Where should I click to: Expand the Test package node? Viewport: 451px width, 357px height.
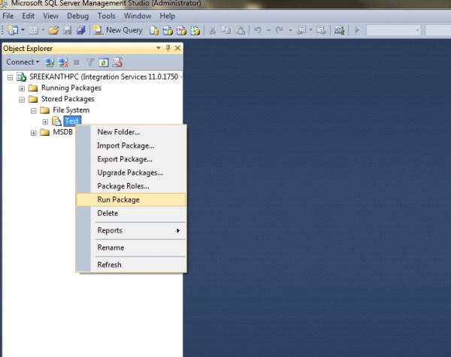tap(45, 121)
